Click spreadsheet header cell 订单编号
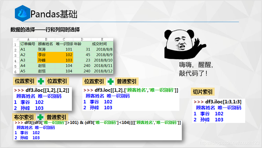This screenshot has height=148, width=262. [x=28, y=44]
